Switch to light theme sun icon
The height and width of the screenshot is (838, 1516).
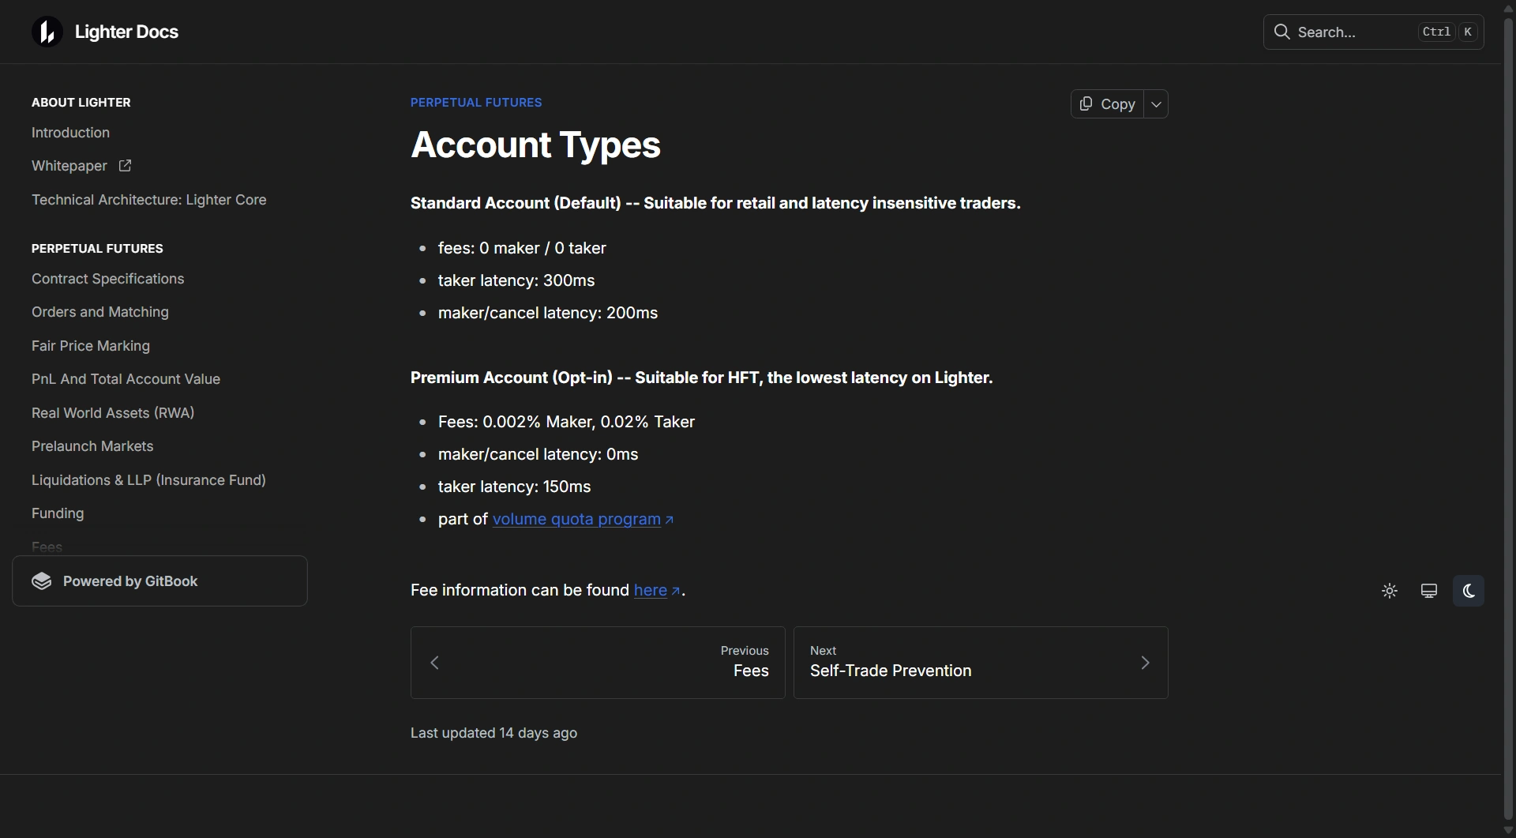pos(1390,591)
